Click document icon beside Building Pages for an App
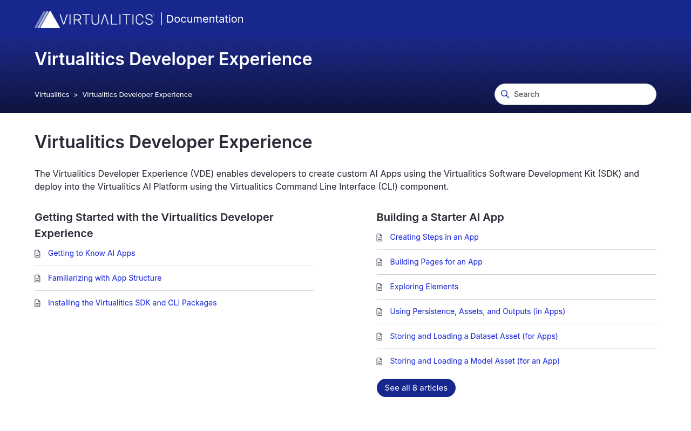This screenshot has height=431, width=691. point(380,262)
